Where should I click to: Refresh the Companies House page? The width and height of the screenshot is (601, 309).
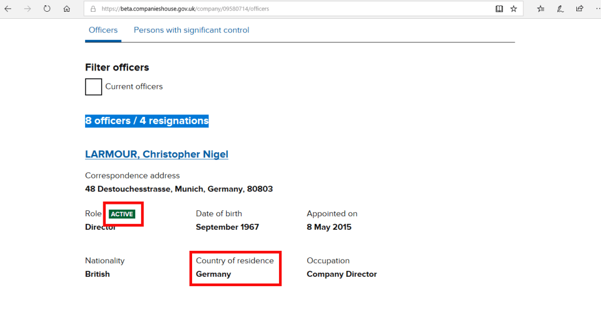(x=47, y=9)
